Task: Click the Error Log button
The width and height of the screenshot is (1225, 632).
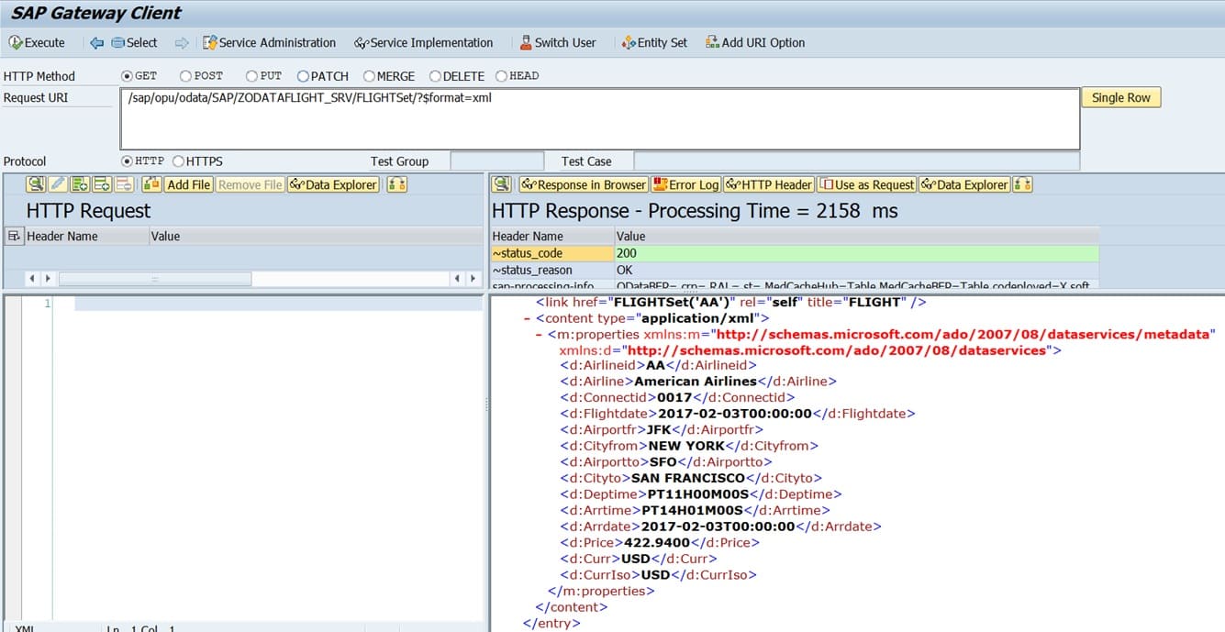Action: pos(685,184)
